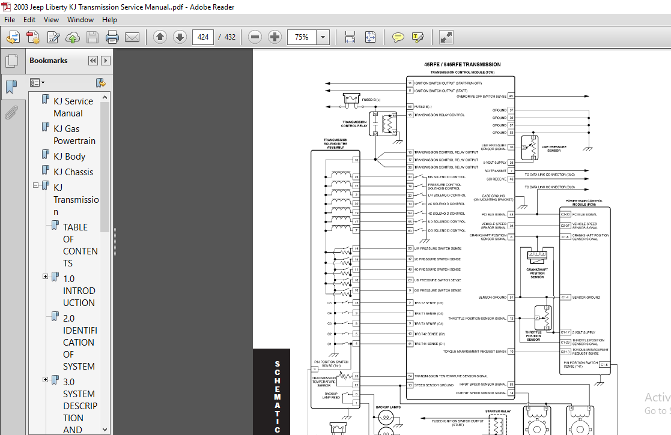Open the KJ Body bookmark
The height and width of the screenshot is (435, 671).
(x=69, y=157)
